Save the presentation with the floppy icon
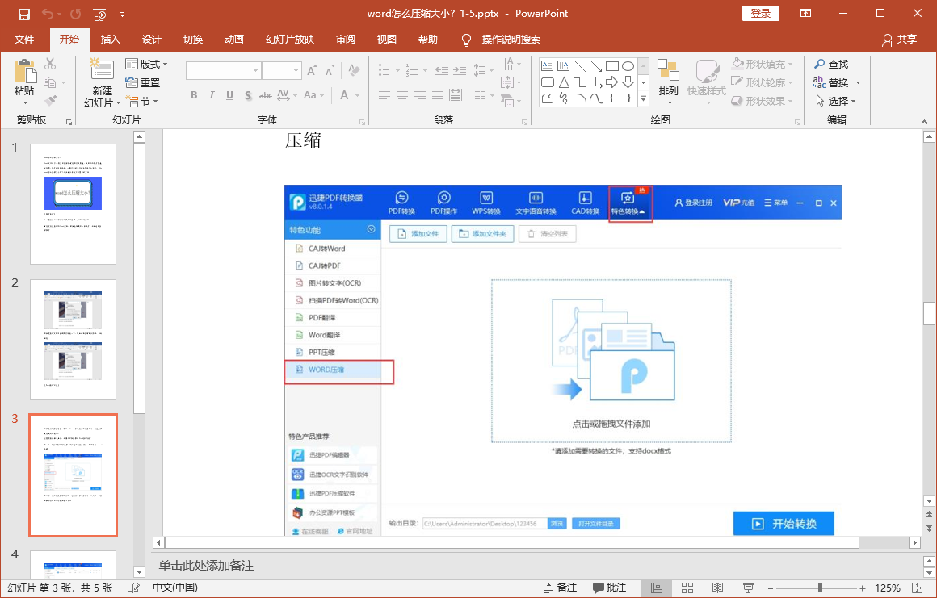The width and height of the screenshot is (937, 598). click(24, 14)
